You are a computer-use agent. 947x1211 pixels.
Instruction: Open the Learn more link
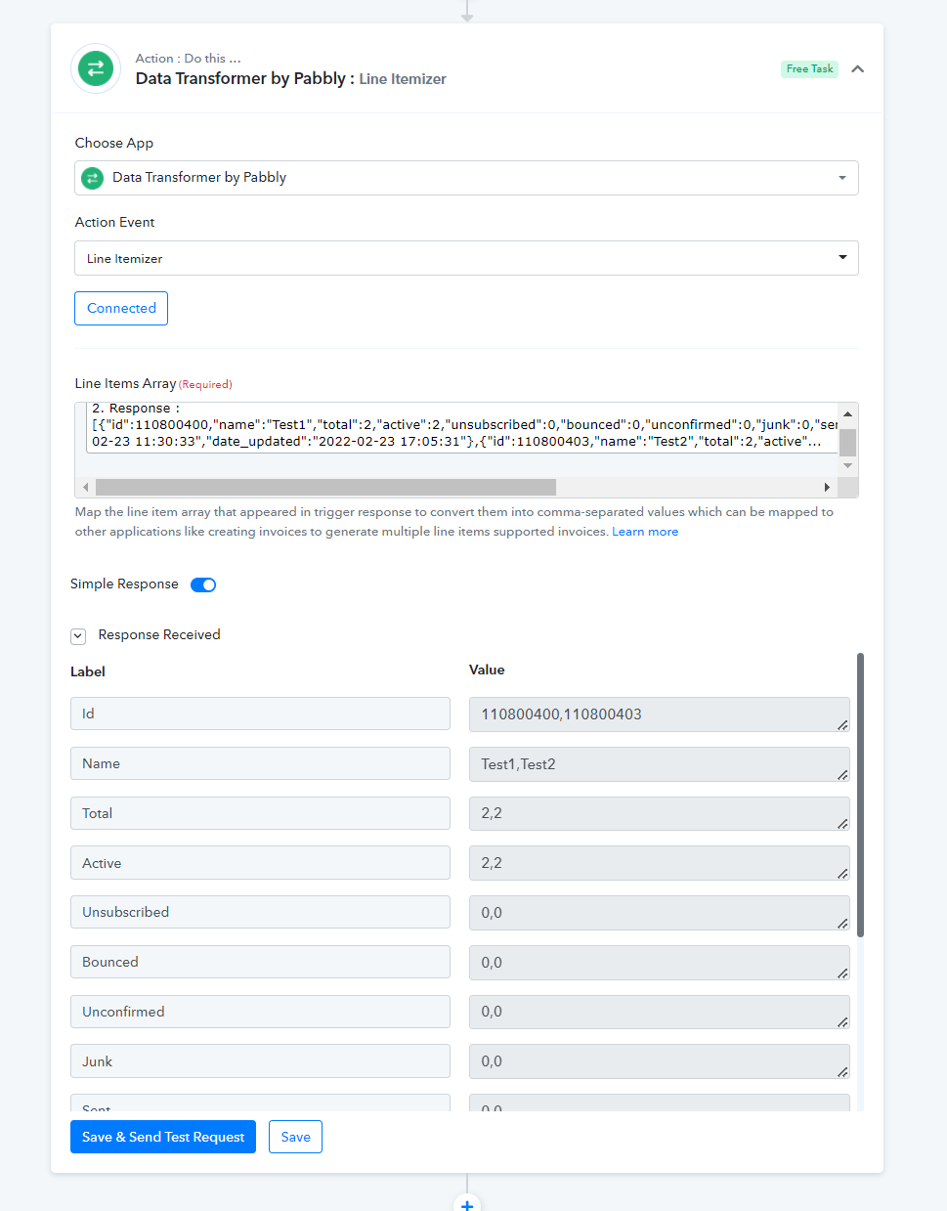(x=645, y=532)
